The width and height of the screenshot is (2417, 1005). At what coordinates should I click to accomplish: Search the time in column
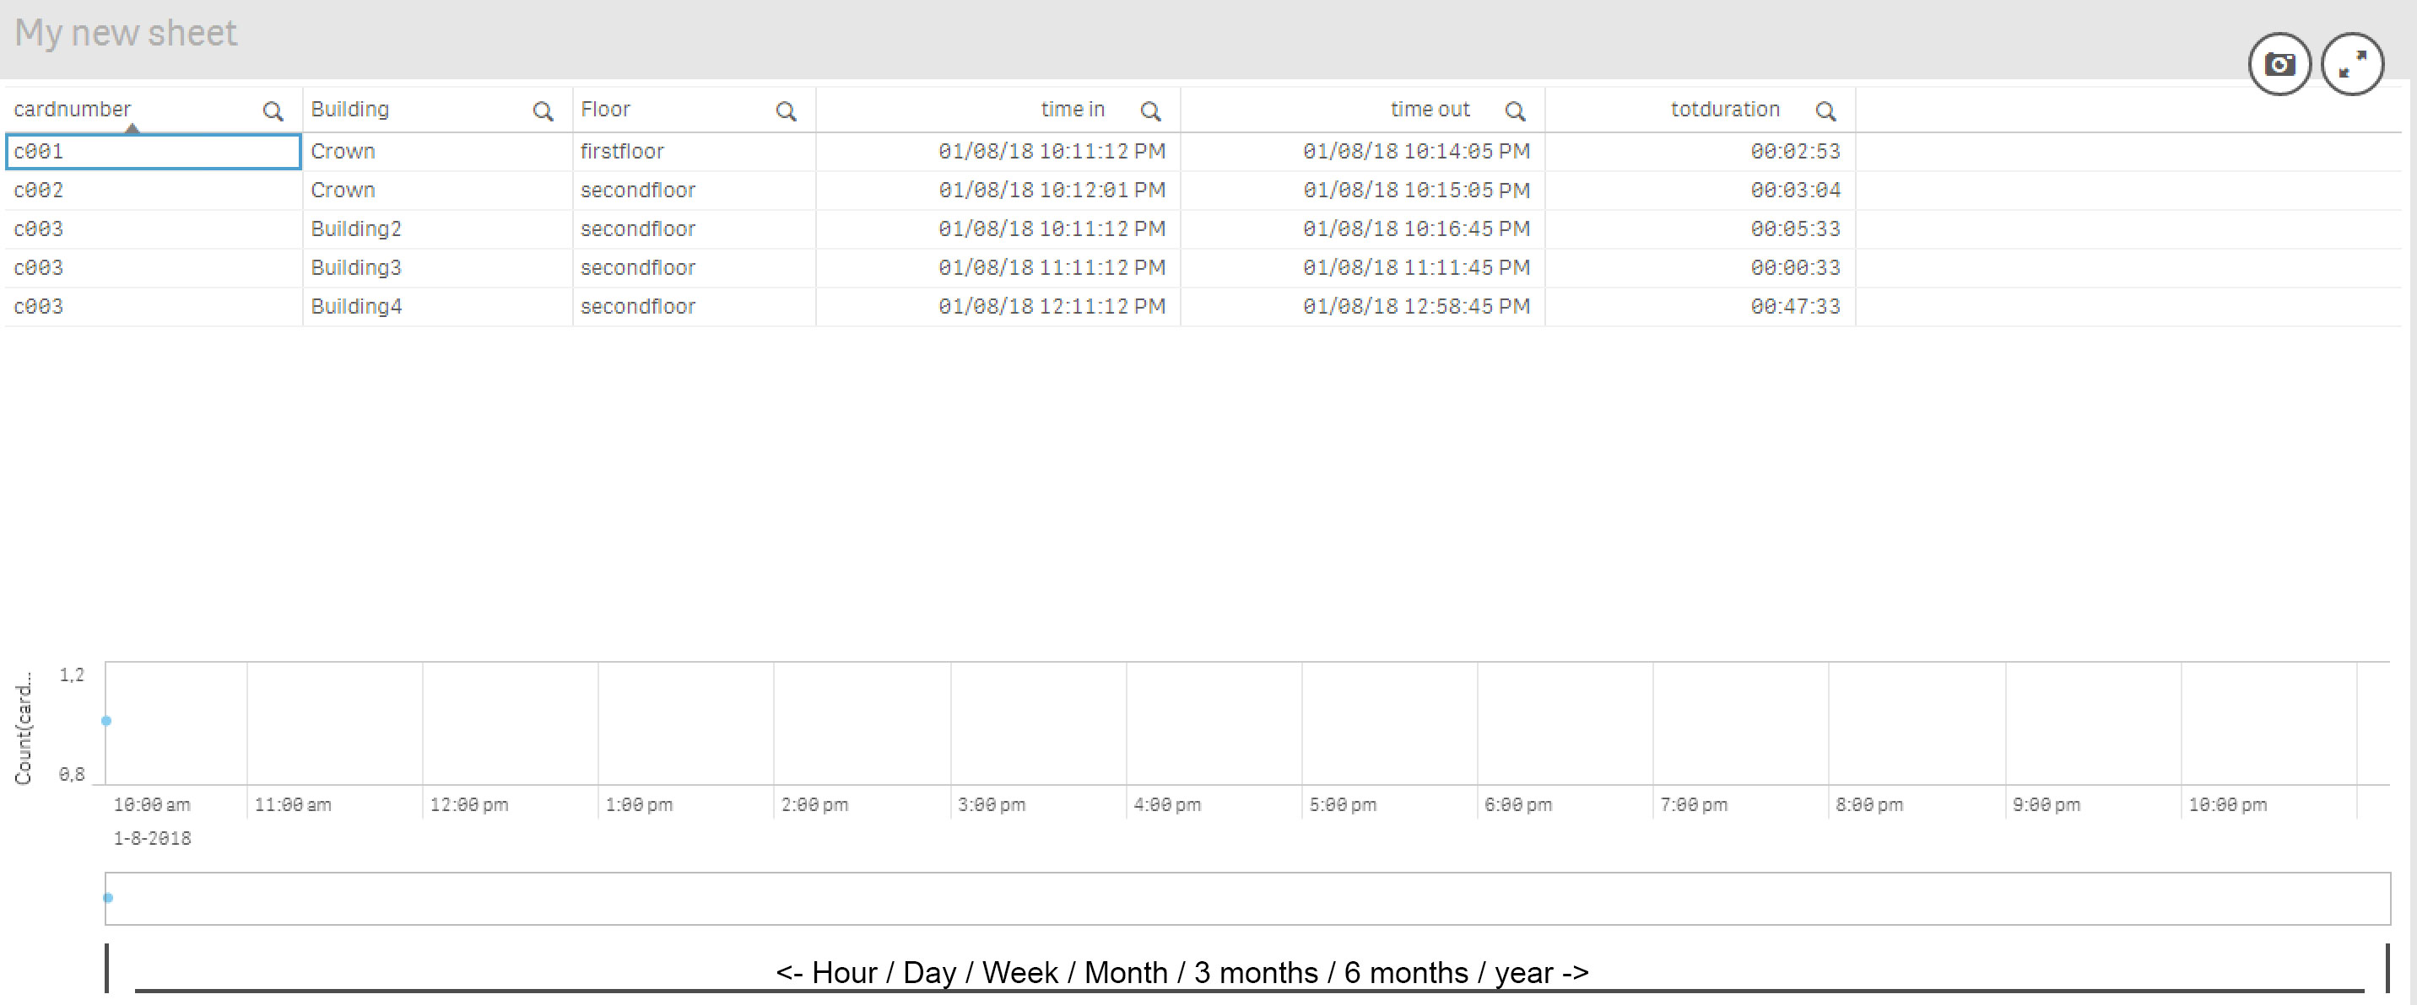point(1150,111)
